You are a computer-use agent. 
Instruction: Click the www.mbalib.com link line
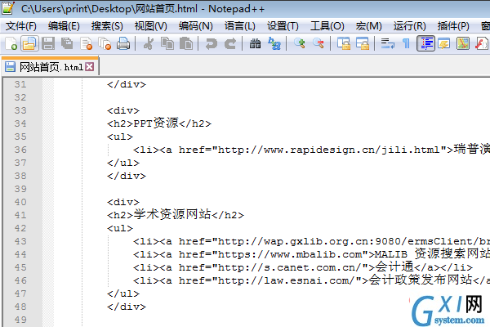[x=311, y=254]
